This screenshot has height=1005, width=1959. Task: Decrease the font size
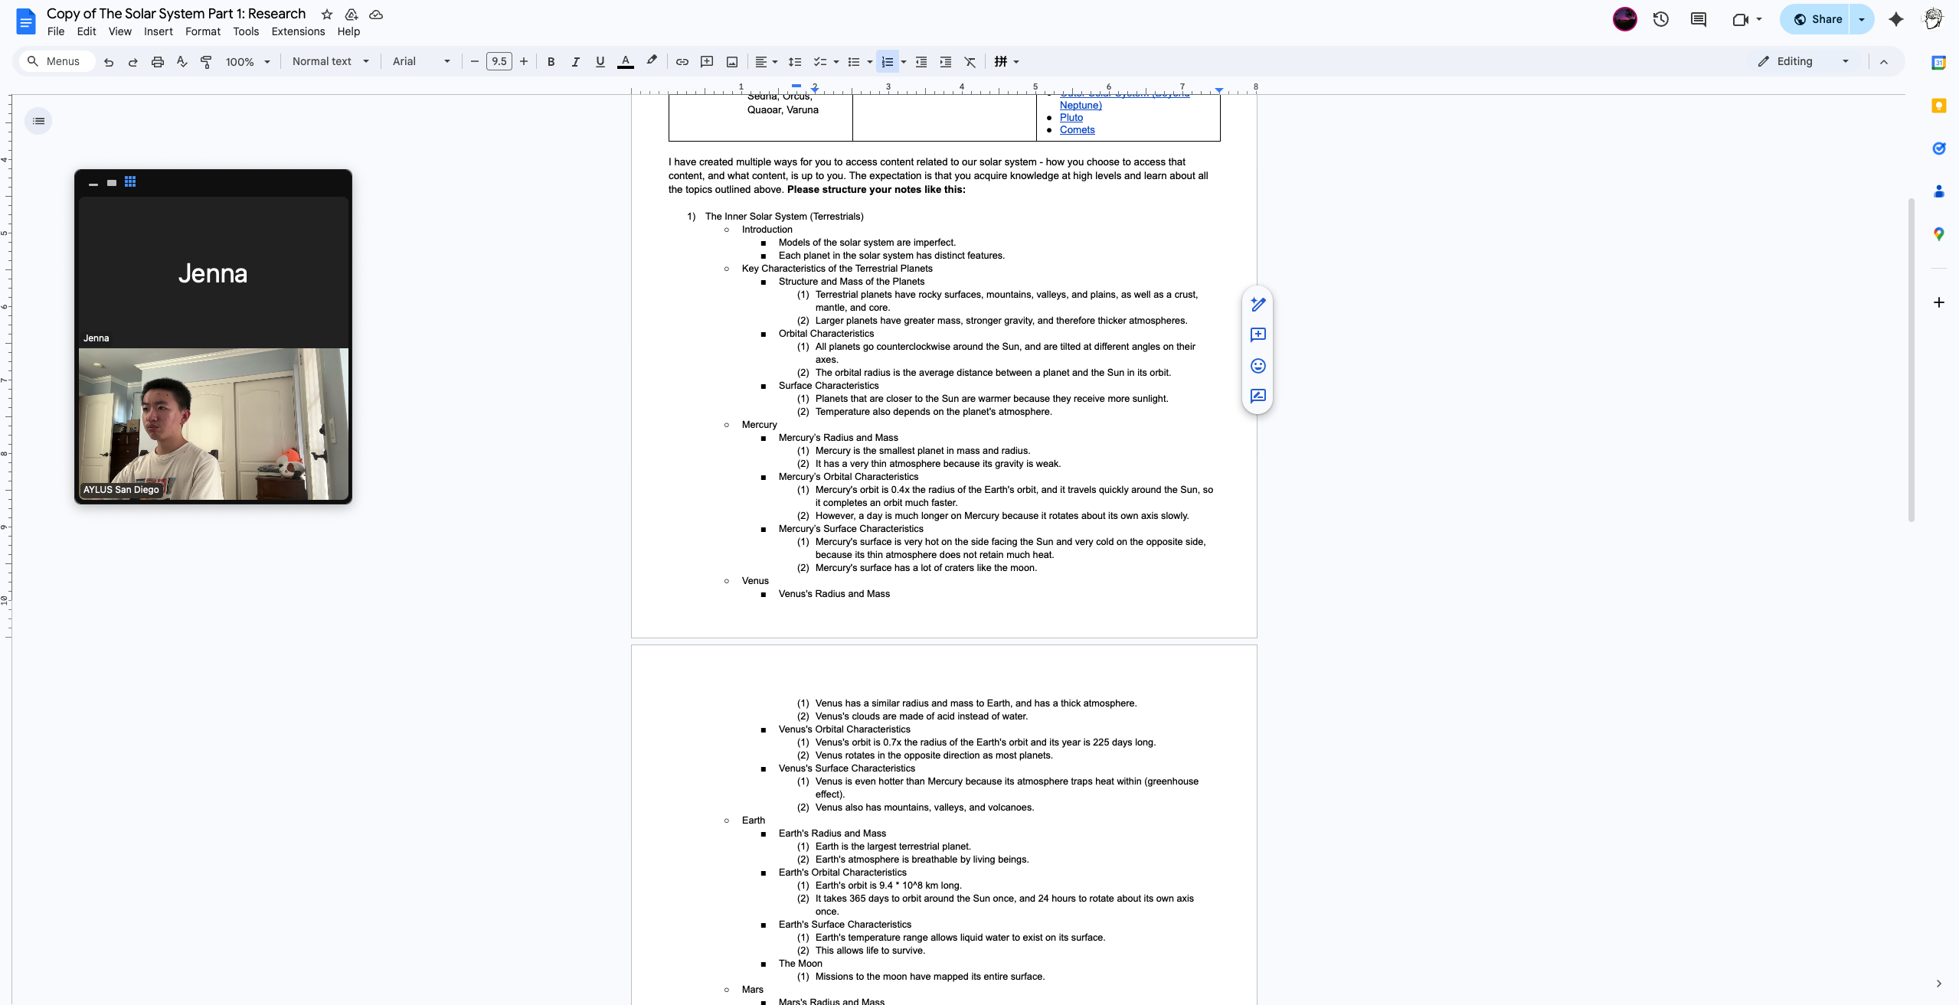(475, 62)
